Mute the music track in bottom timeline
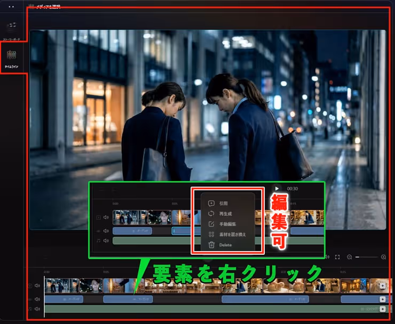The height and width of the screenshot is (324, 395). (x=37, y=309)
